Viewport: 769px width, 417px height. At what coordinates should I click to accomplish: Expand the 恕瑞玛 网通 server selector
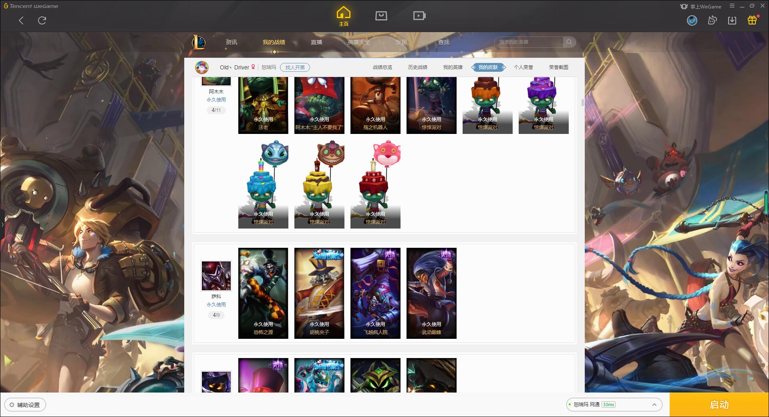point(614,405)
